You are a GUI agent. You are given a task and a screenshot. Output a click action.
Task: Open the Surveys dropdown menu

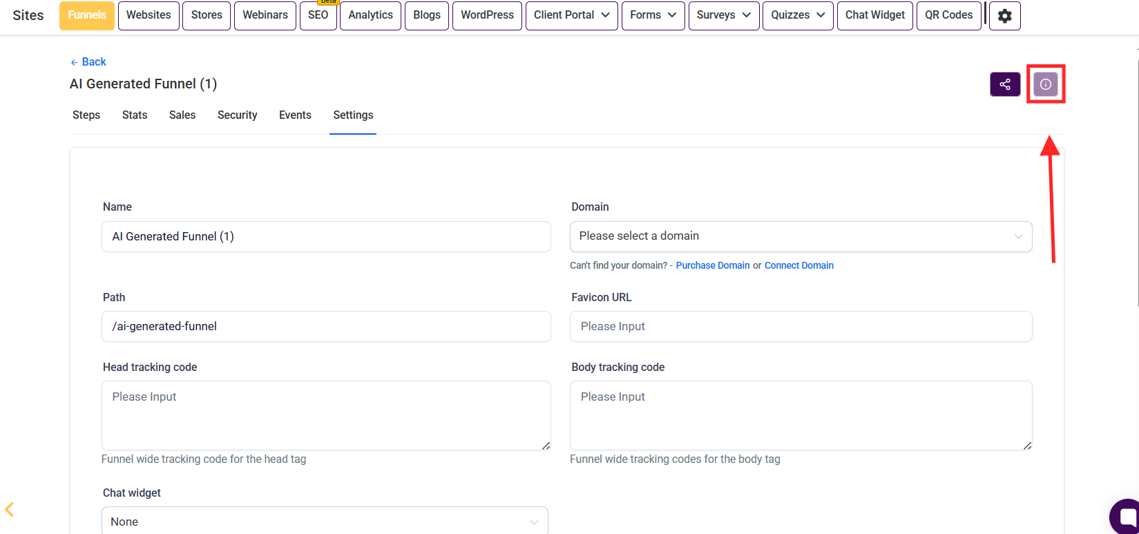pos(723,15)
